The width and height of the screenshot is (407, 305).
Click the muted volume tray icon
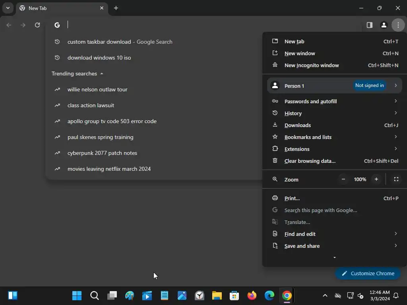tap(360, 295)
